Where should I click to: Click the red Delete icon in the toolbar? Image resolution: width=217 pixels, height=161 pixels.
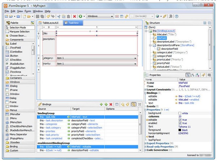(75, 16)
